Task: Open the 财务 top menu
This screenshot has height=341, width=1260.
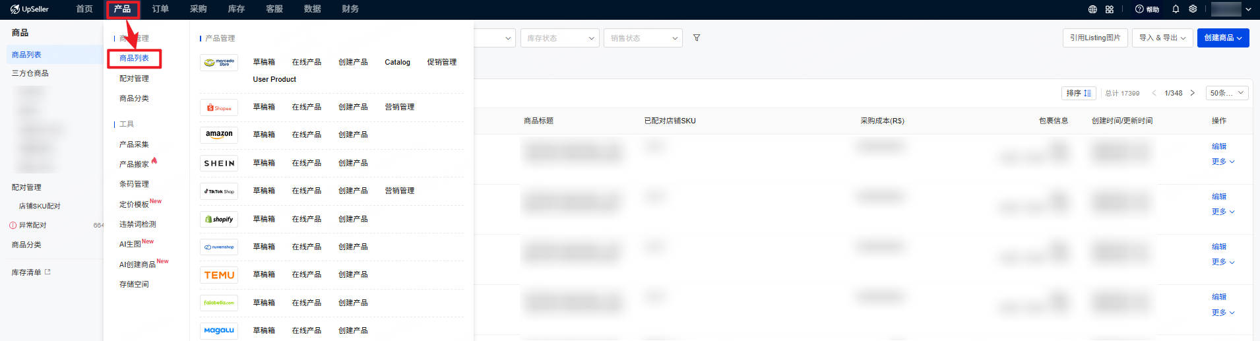Action: pyautogui.click(x=350, y=9)
